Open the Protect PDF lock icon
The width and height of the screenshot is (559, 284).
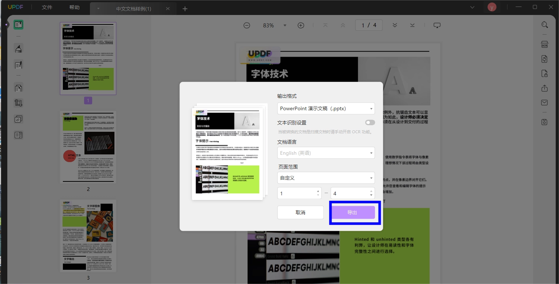pos(545,73)
